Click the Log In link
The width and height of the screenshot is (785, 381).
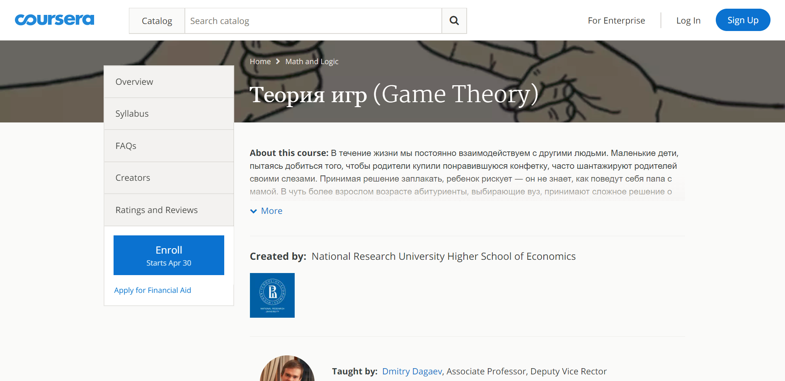pos(688,20)
